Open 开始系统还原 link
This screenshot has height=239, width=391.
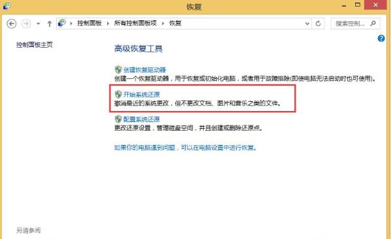click(x=142, y=95)
